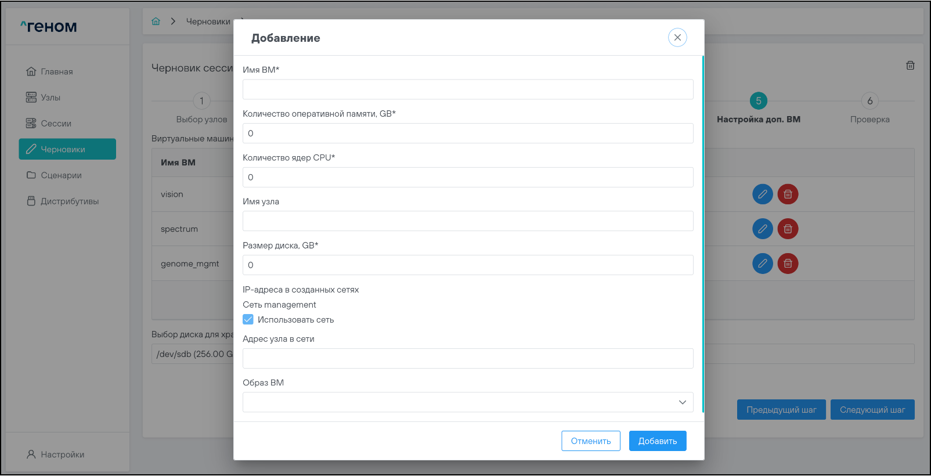Click the home breadcrumb icon
The width and height of the screenshot is (931, 476).
click(x=156, y=21)
